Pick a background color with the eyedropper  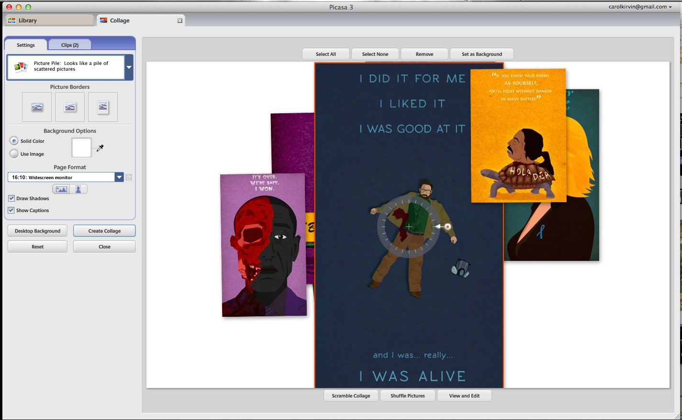point(100,148)
